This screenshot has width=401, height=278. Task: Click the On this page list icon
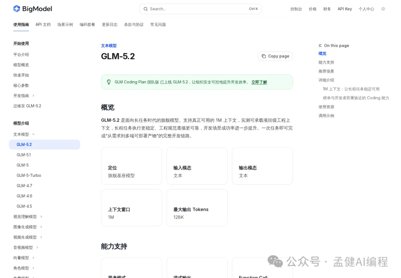pyautogui.click(x=320, y=46)
